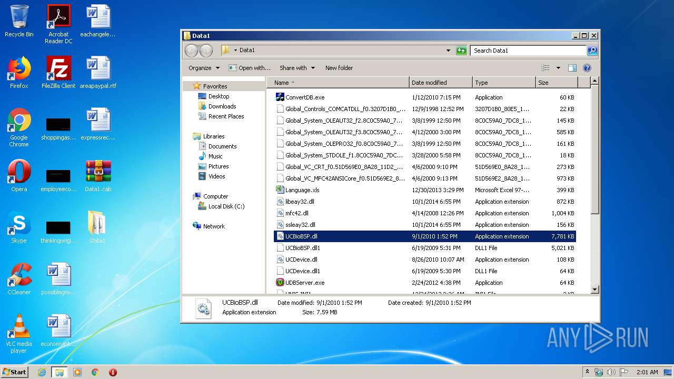Select Network in navigation pane

click(209, 226)
